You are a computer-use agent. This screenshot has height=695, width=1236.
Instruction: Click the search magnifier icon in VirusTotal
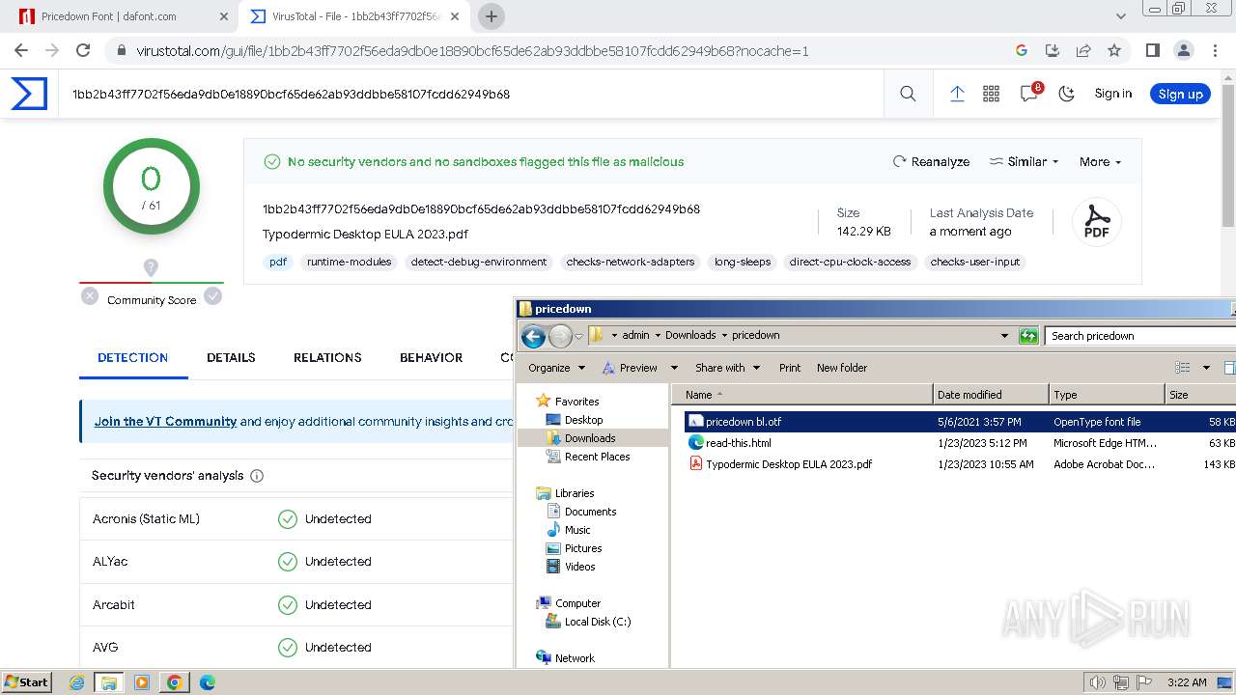[x=908, y=94]
